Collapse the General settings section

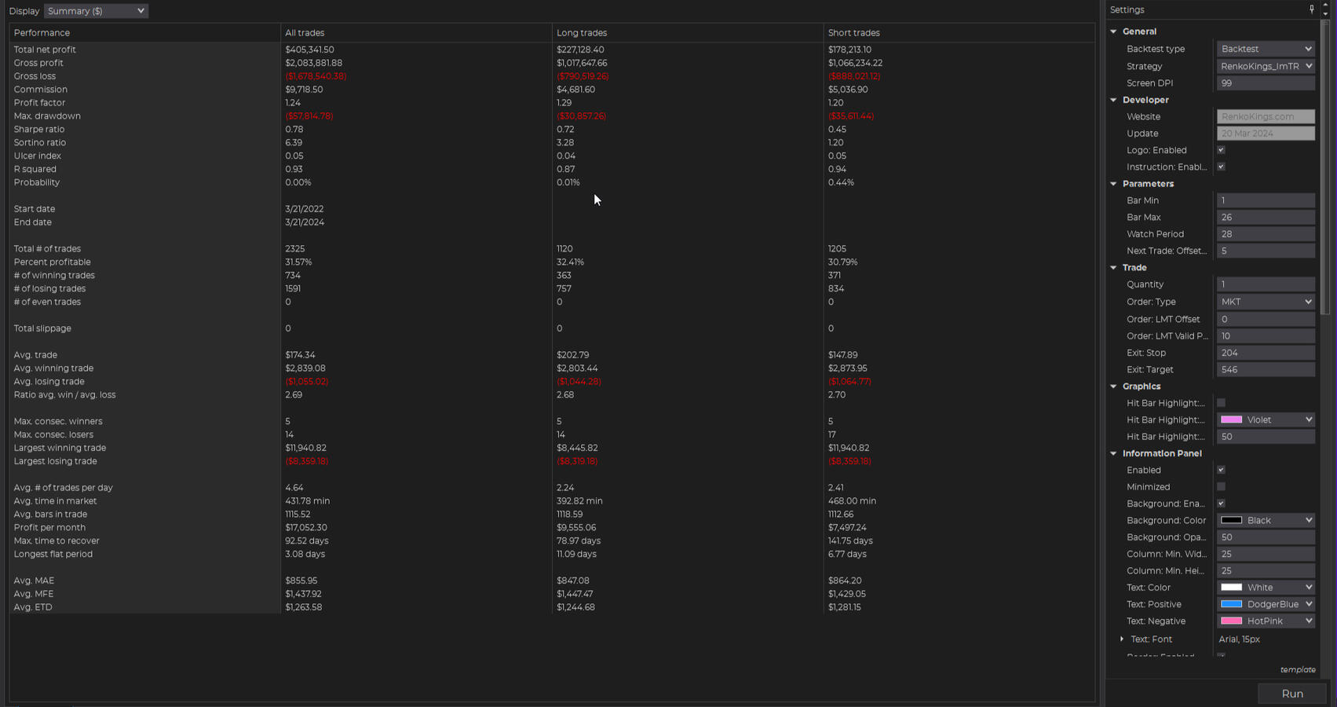pyautogui.click(x=1113, y=31)
